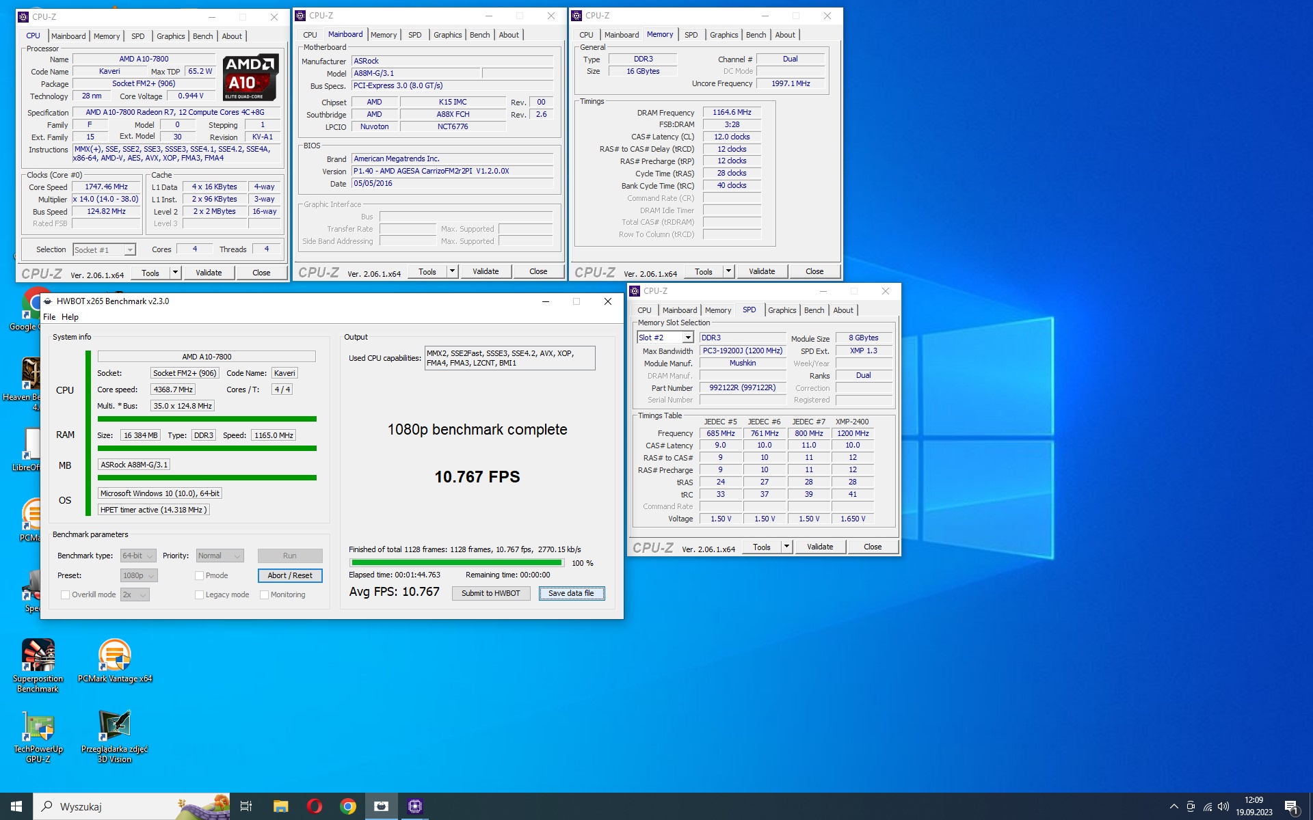This screenshot has width=1313, height=820.
Task: Click Save data file button
Action: (x=571, y=593)
